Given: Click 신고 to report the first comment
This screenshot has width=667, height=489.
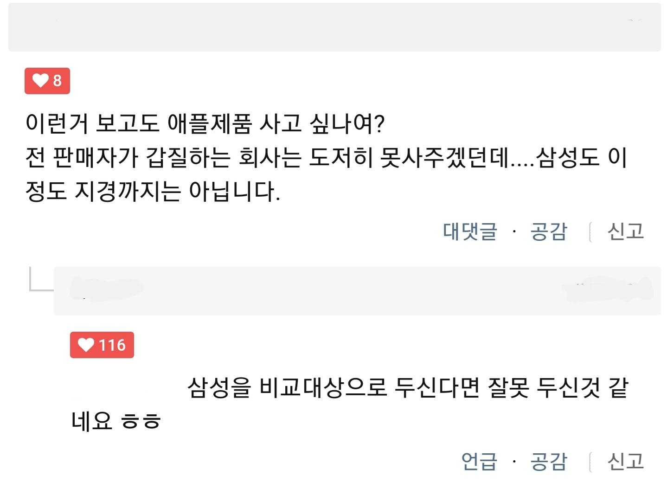Looking at the screenshot, I should [x=626, y=231].
